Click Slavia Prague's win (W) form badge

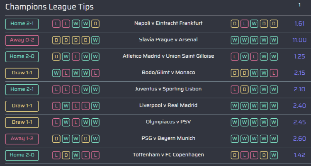coord(96,40)
